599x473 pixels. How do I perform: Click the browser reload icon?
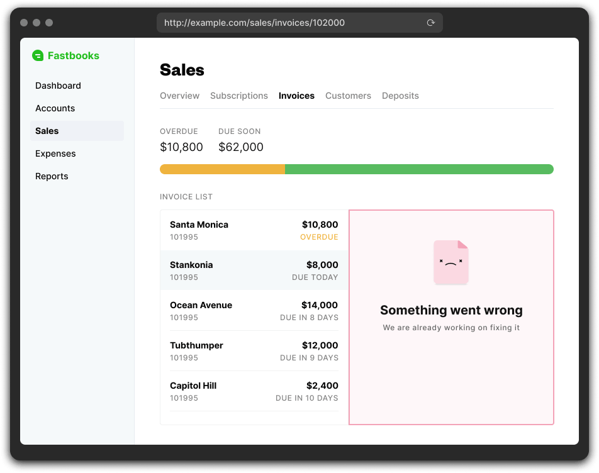431,23
